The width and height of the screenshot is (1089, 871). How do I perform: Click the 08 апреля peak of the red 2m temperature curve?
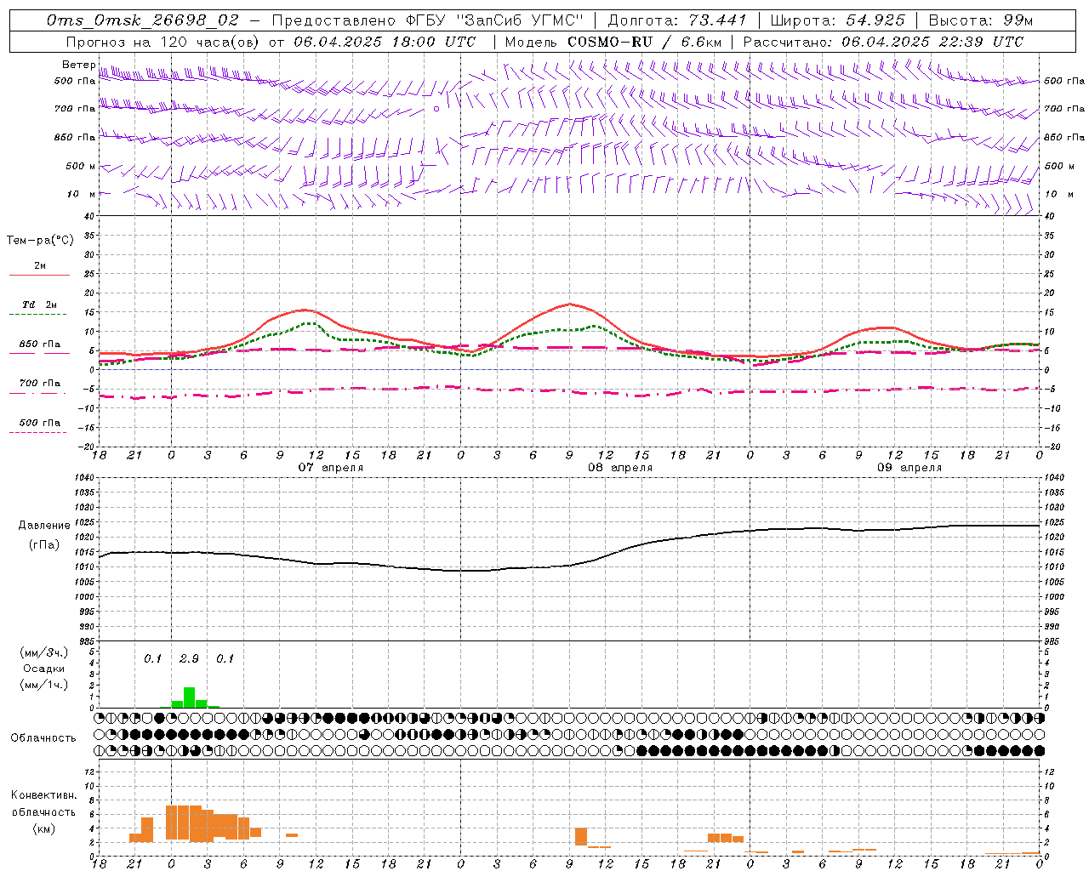click(569, 304)
